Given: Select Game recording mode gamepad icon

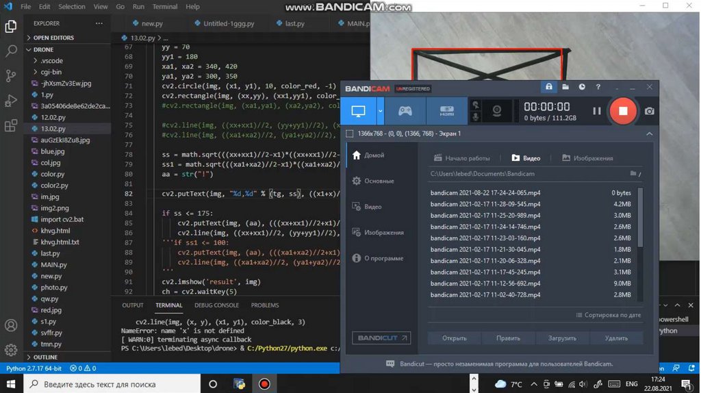Looking at the screenshot, I should click(x=405, y=111).
